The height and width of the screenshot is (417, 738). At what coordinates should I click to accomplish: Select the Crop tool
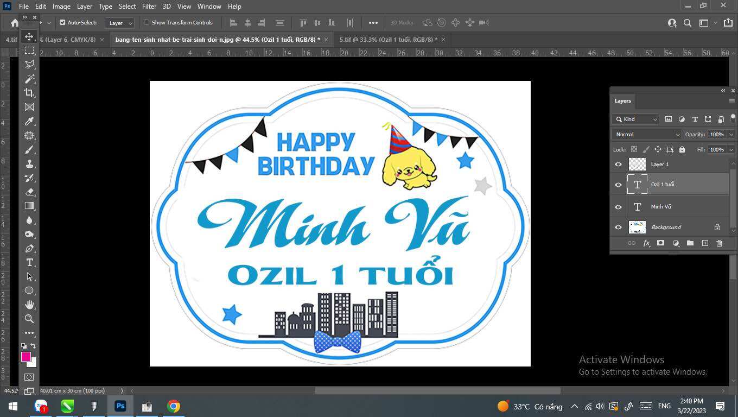pyautogui.click(x=29, y=93)
